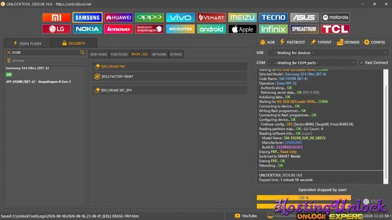Select the Samsung brand logo
Image resolution: width=392 pixels, height=220 pixels.
[x=88, y=18]
